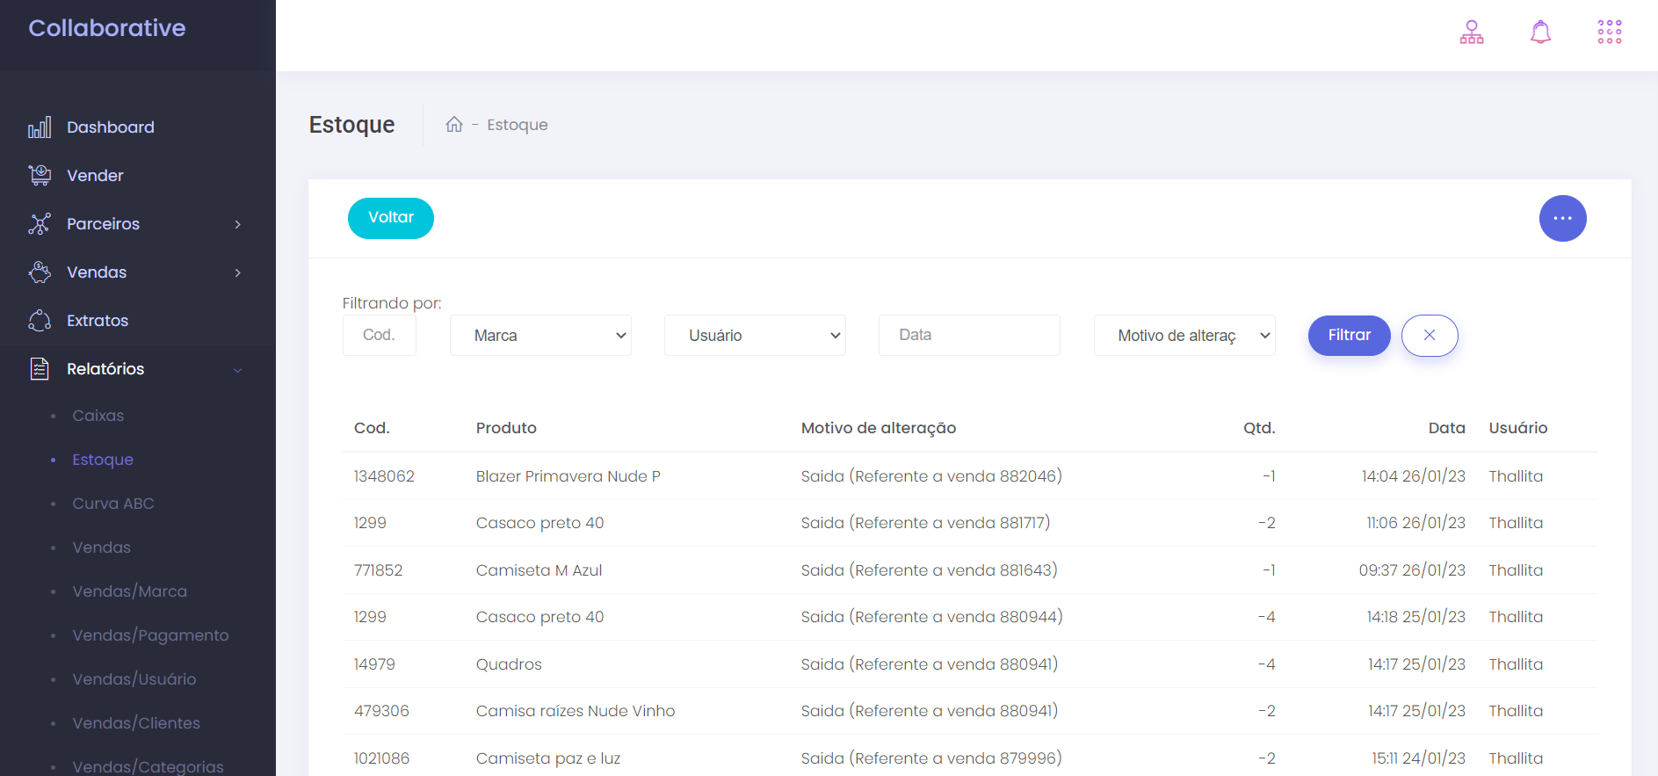Click the Voltar button
This screenshot has width=1658, height=776.
click(x=391, y=218)
